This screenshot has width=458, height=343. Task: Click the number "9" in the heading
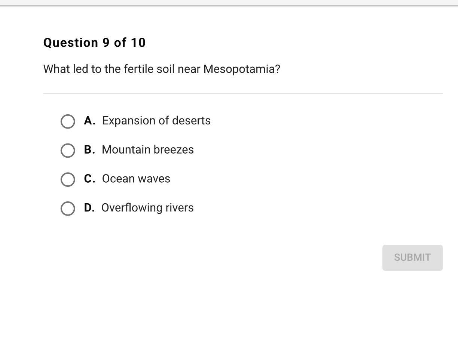[106, 43]
